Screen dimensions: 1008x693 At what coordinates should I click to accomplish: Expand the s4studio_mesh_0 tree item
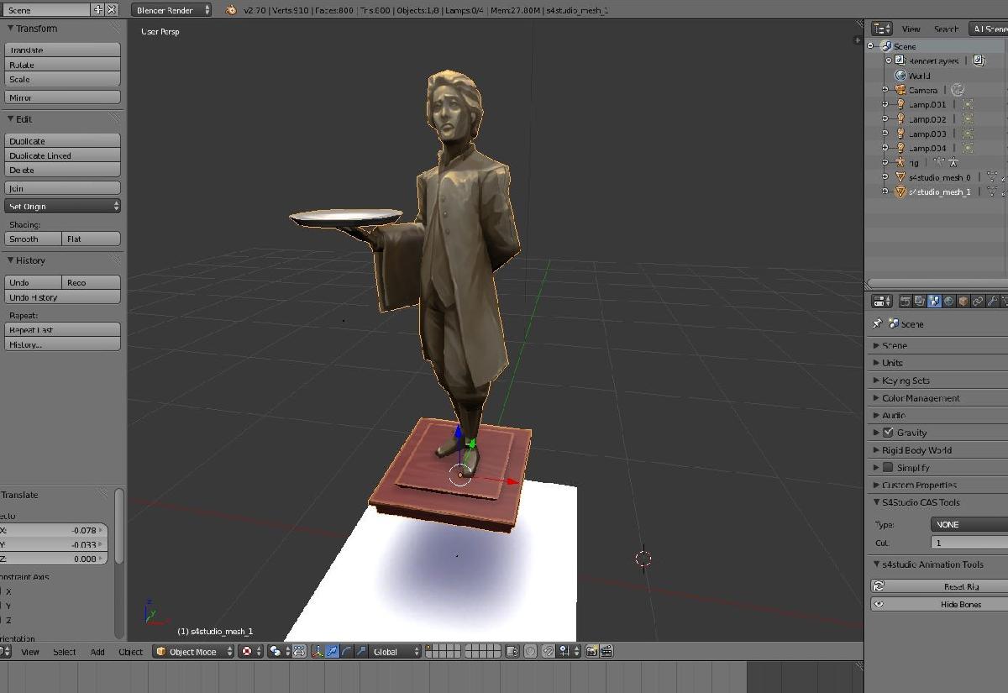click(886, 176)
